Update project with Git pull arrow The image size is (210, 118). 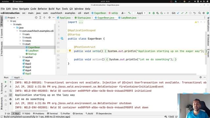coord(178,13)
